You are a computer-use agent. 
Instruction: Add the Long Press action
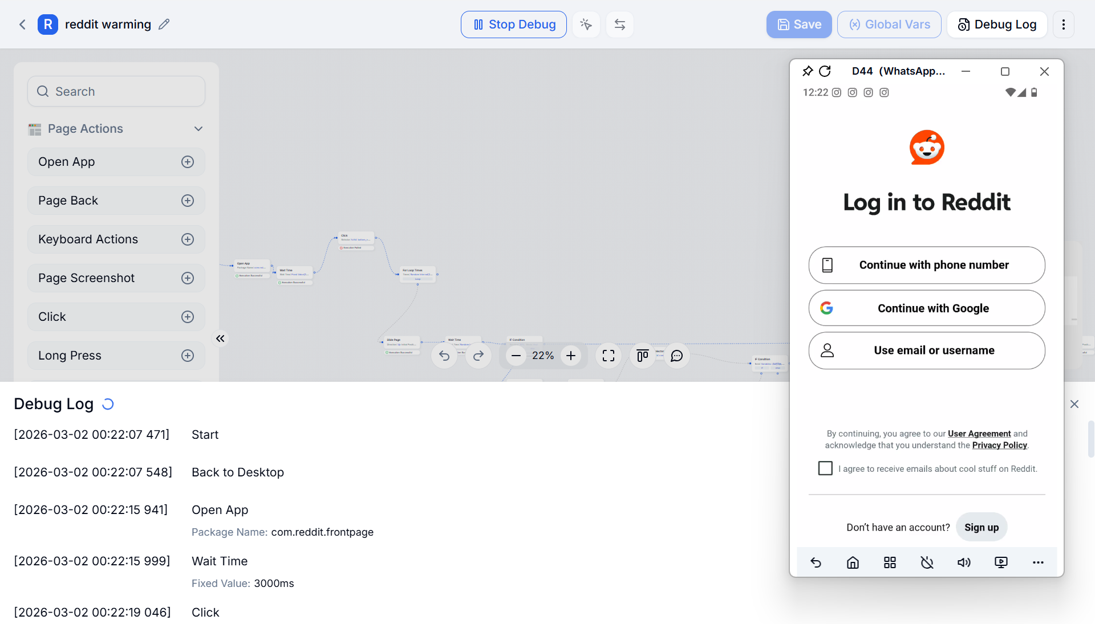click(188, 356)
